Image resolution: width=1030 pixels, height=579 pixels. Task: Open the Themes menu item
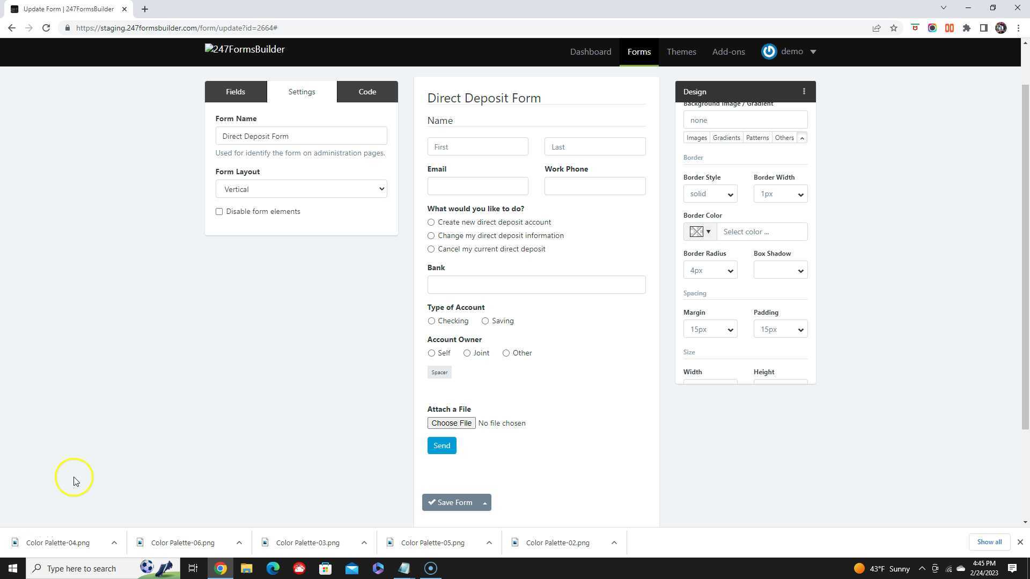pos(681,51)
